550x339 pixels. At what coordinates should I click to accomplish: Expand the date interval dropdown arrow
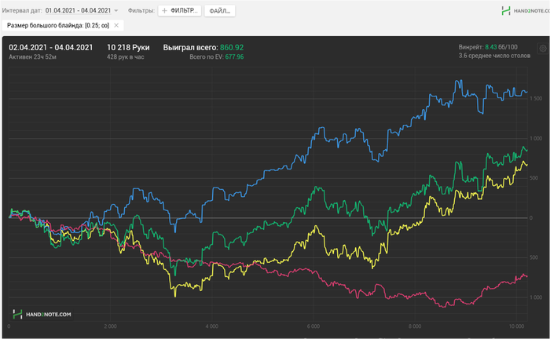(x=116, y=11)
